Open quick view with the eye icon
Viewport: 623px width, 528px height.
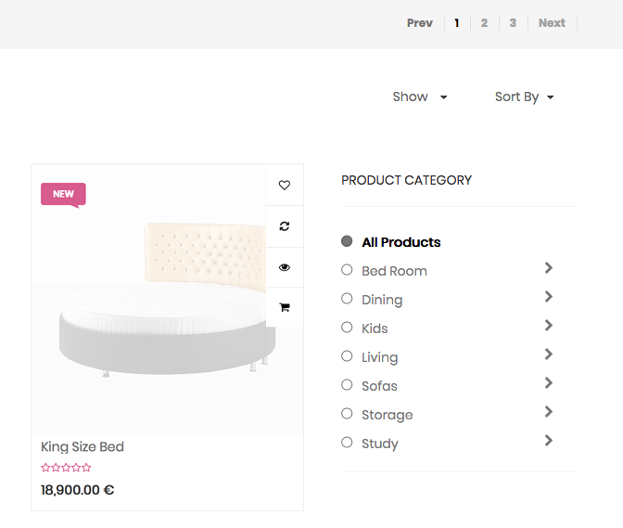pyautogui.click(x=284, y=267)
